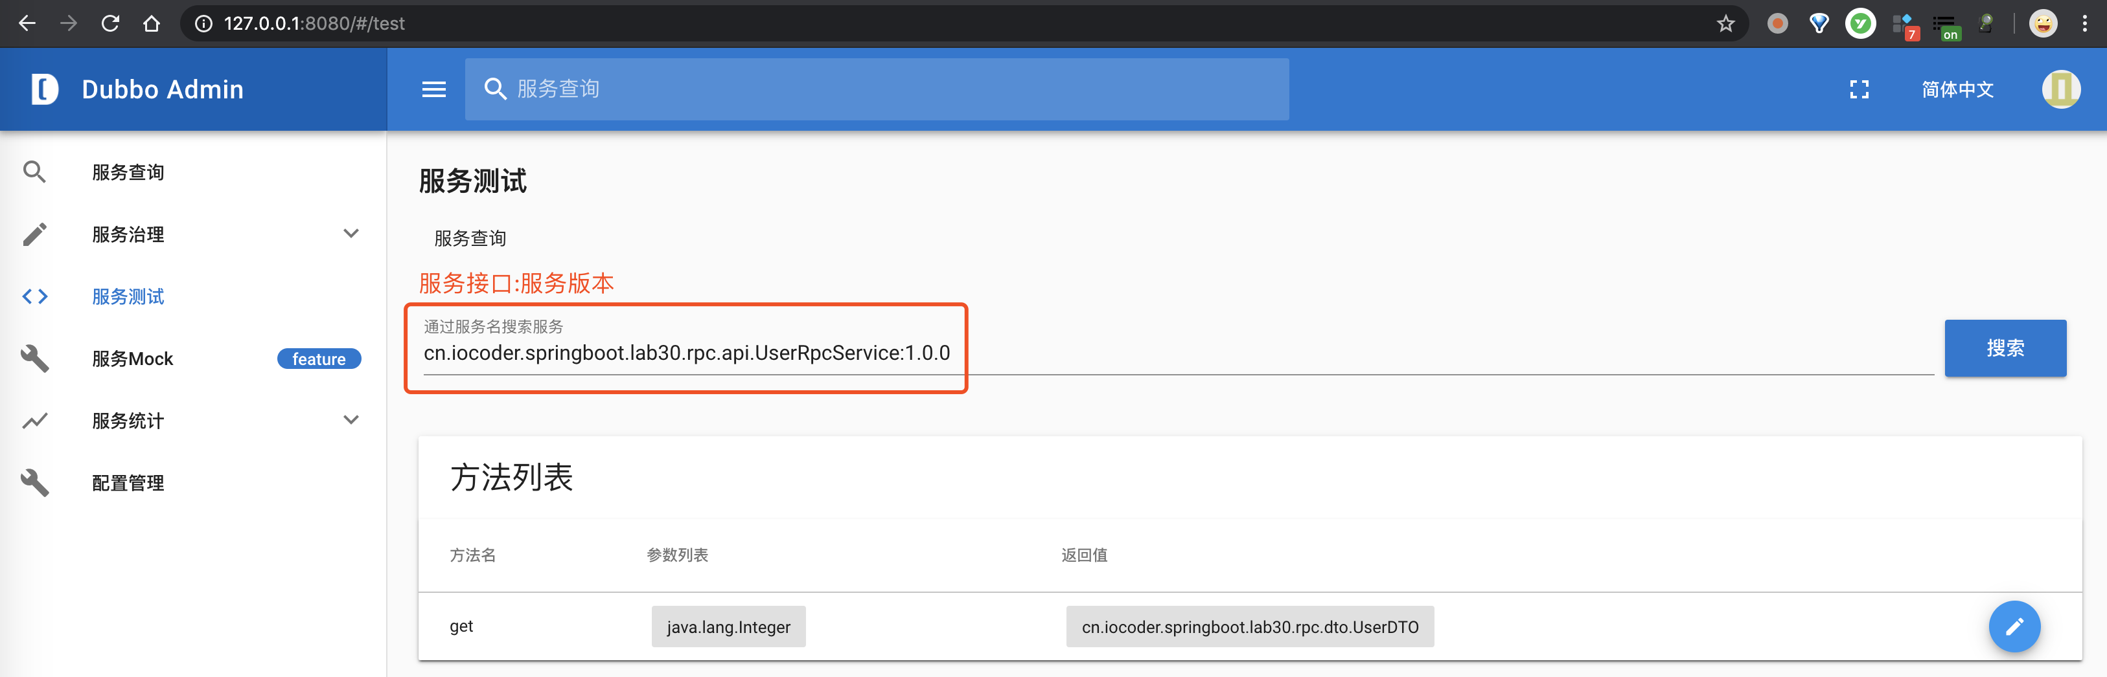The width and height of the screenshot is (2107, 677).
Task: Click the java.lang.Integer parameter chip
Action: (x=728, y=627)
